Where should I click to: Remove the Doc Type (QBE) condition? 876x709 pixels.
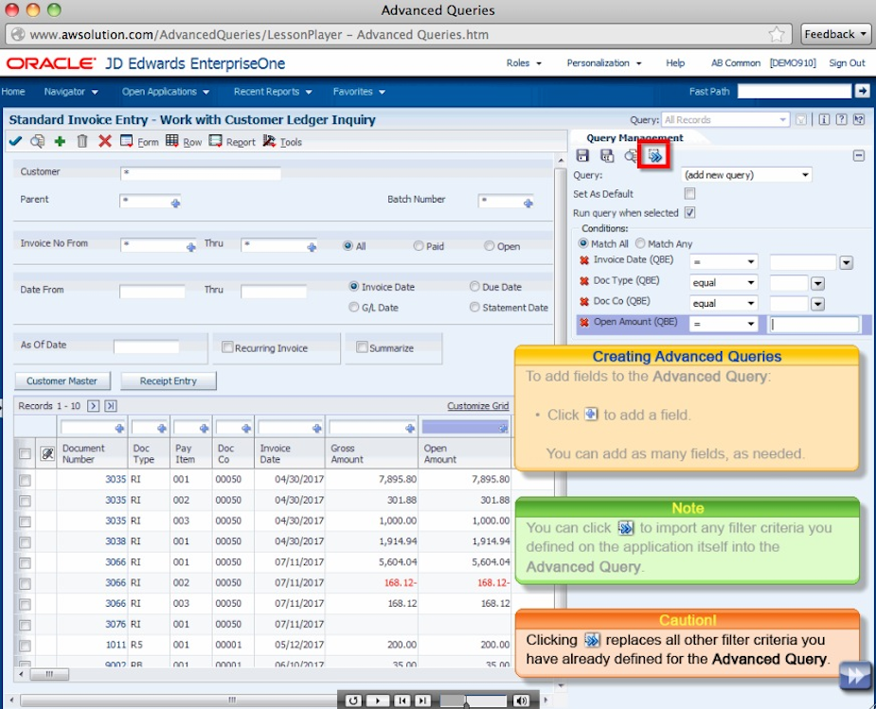click(583, 282)
